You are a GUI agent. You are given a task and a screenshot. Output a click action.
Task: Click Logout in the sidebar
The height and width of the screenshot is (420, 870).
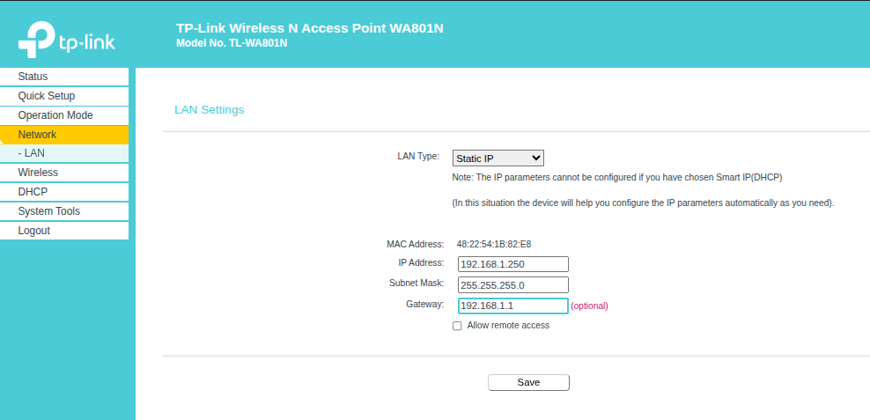coord(64,231)
